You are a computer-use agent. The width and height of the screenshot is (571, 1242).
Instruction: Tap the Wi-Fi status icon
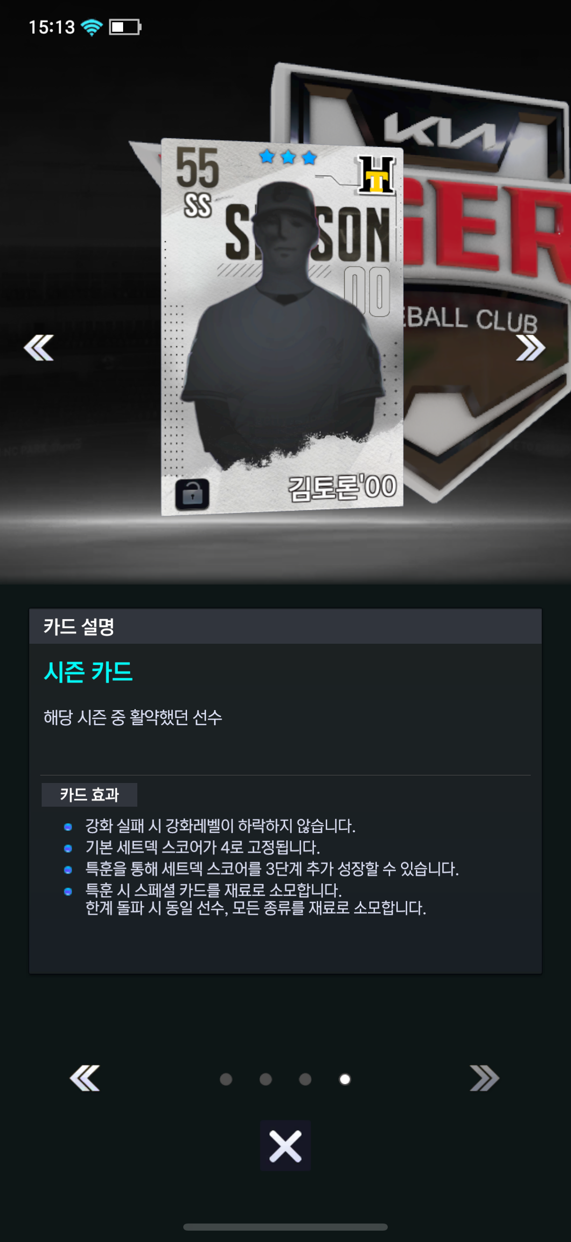[x=91, y=27]
